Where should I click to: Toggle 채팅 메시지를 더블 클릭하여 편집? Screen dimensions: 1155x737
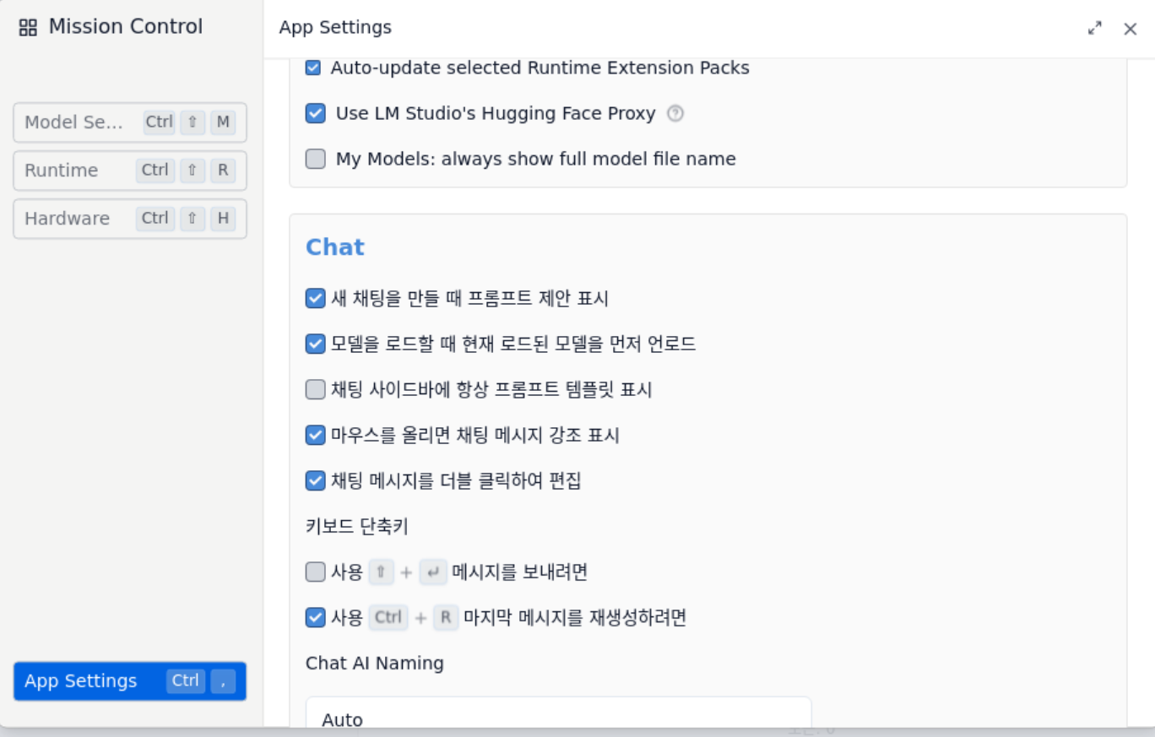pos(316,480)
